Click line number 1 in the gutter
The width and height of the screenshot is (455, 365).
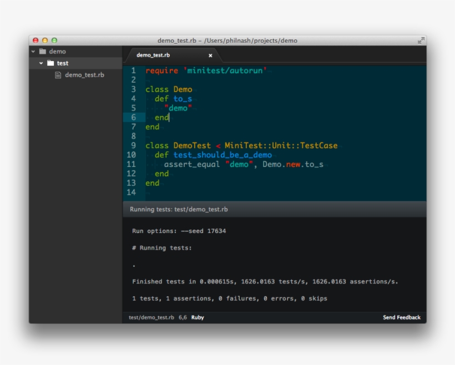coord(133,70)
